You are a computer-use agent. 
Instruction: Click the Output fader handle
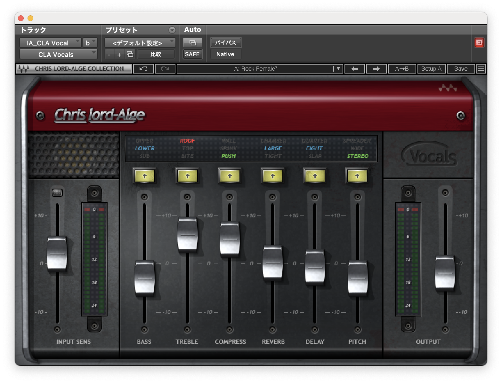click(x=445, y=273)
